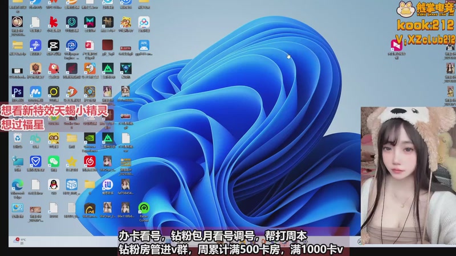Open the QQ penguin shortcut
The height and width of the screenshot is (256, 456).
(54, 185)
